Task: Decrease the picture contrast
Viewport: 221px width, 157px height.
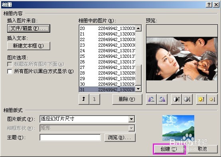Action: click(x=187, y=99)
